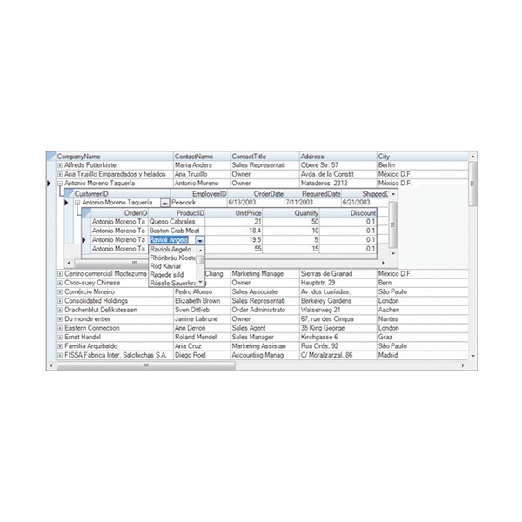Expand the Comércio Mineiro row

click(60, 292)
